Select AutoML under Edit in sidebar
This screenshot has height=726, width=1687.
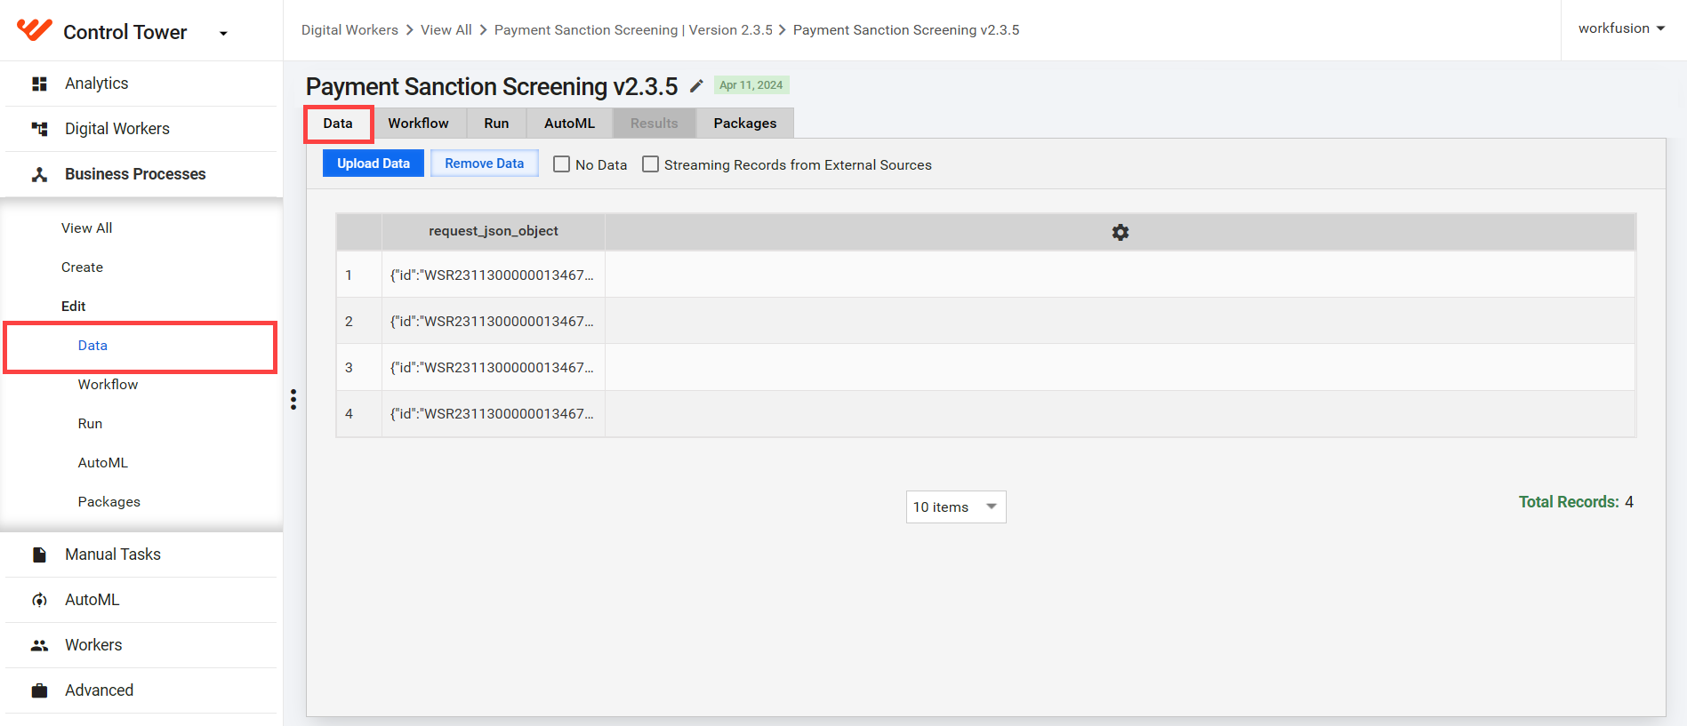102,463
